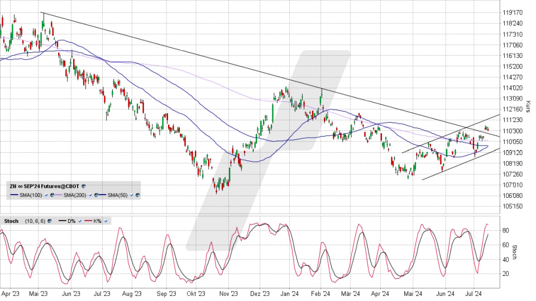Click the 105'150 price axis value
The height and width of the screenshot is (301, 536).
click(513, 206)
